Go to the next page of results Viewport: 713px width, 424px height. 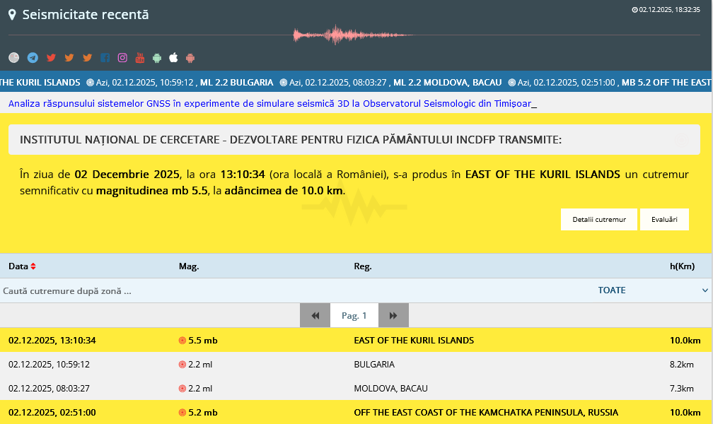click(393, 316)
